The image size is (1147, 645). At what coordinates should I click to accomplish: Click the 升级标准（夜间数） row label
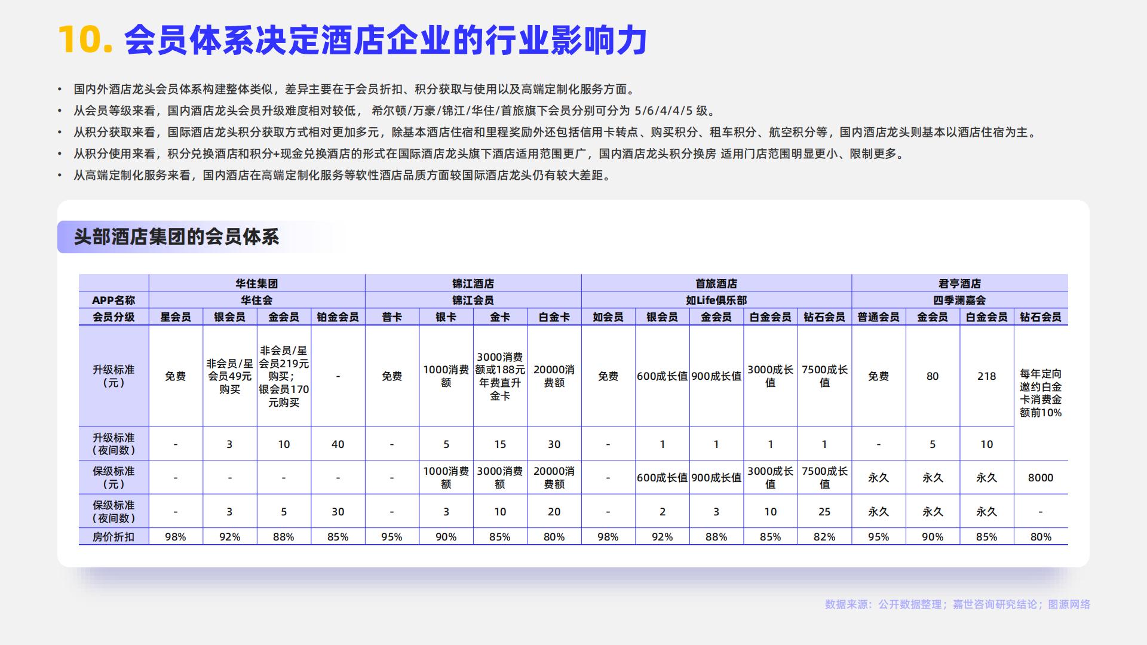114,444
